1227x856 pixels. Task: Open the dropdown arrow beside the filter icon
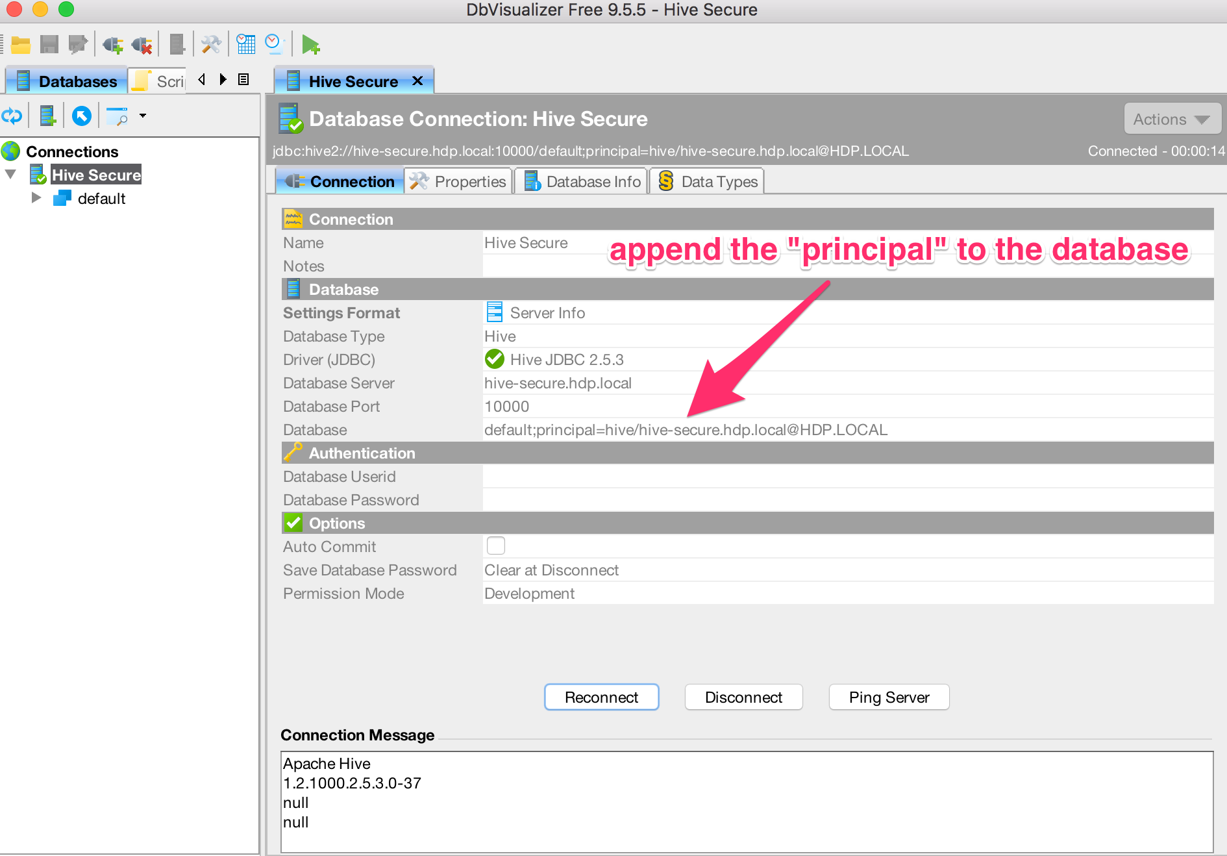[143, 116]
